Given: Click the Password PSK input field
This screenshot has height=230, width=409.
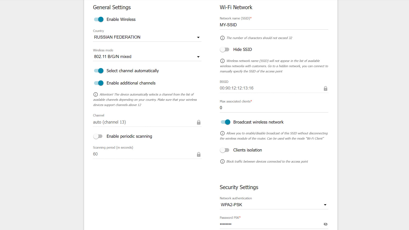Looking at the screenshot, I should (x=270, y=224).
